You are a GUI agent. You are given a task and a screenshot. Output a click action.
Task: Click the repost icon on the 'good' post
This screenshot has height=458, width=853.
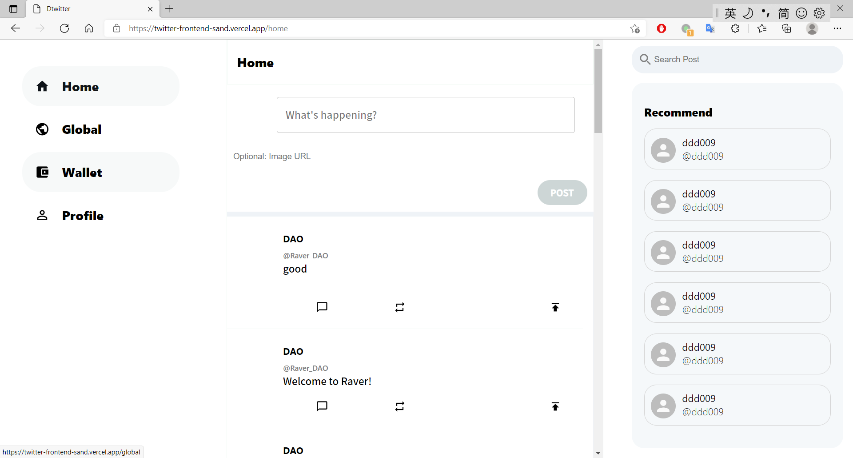coord(400,307)
